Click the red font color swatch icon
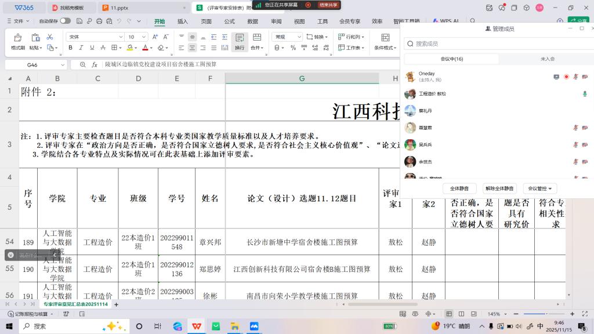 145,48
